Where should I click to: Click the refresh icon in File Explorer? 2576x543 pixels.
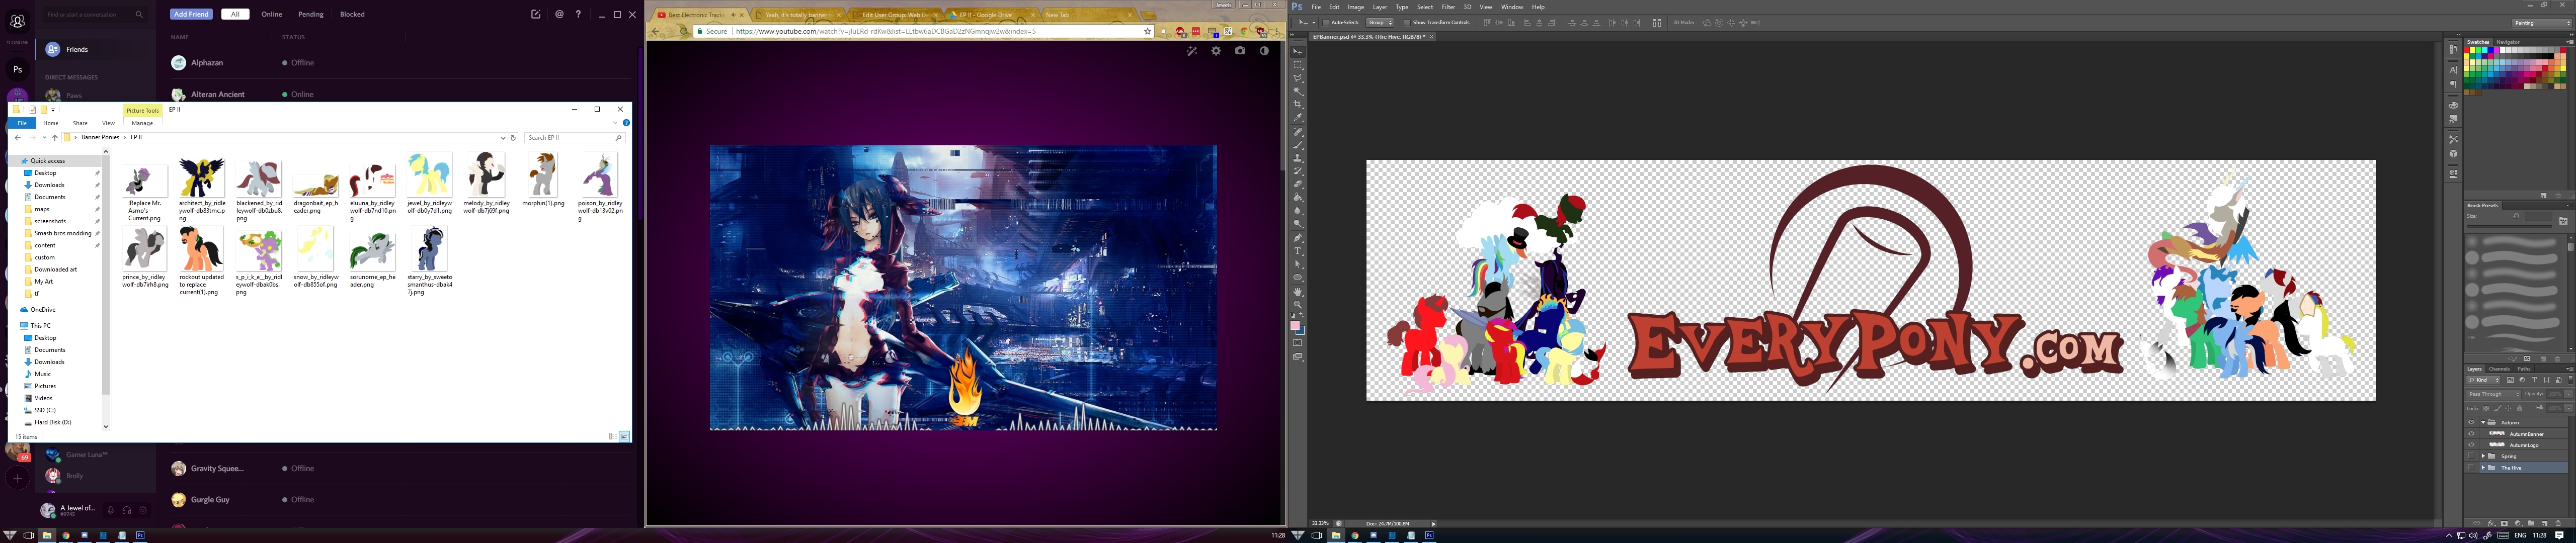click(x=513, y=137)
